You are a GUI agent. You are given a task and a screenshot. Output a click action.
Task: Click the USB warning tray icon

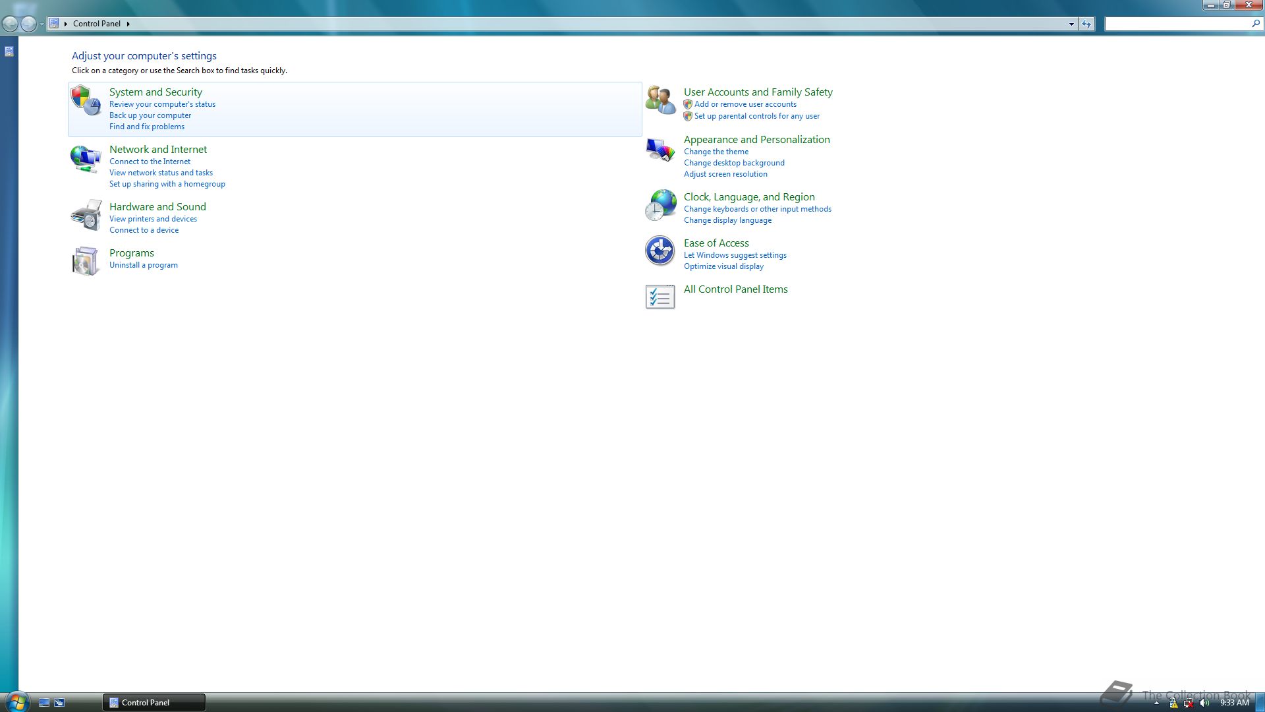[x=1173, y=703]
